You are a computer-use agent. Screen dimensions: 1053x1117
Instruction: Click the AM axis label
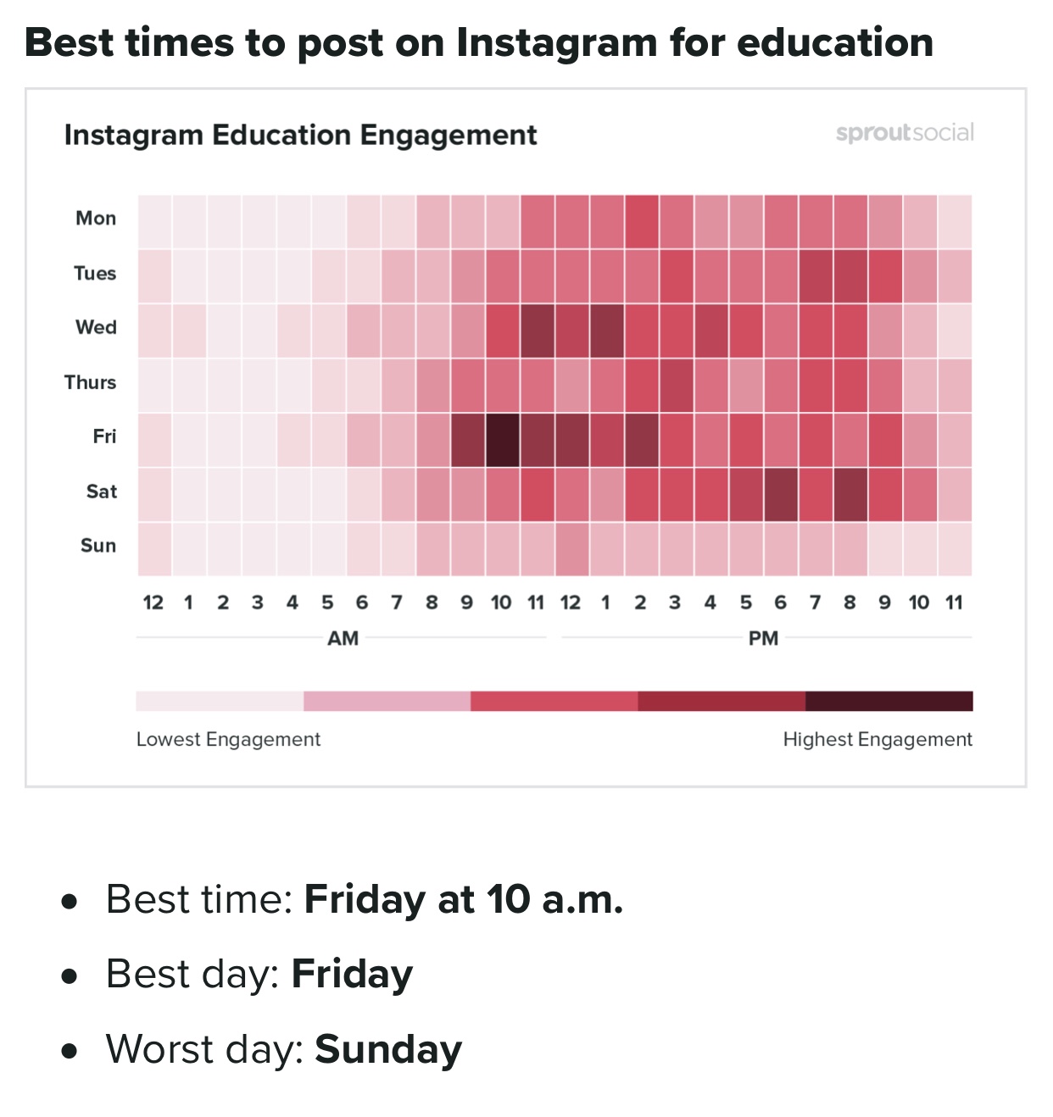(343, 638)
